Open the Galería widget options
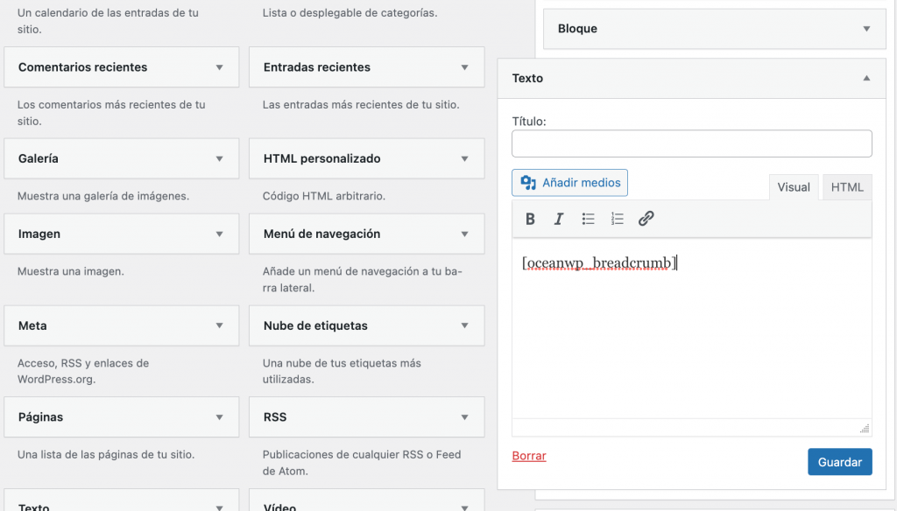Viewport: 897px width, 511px height. point(219,159)
